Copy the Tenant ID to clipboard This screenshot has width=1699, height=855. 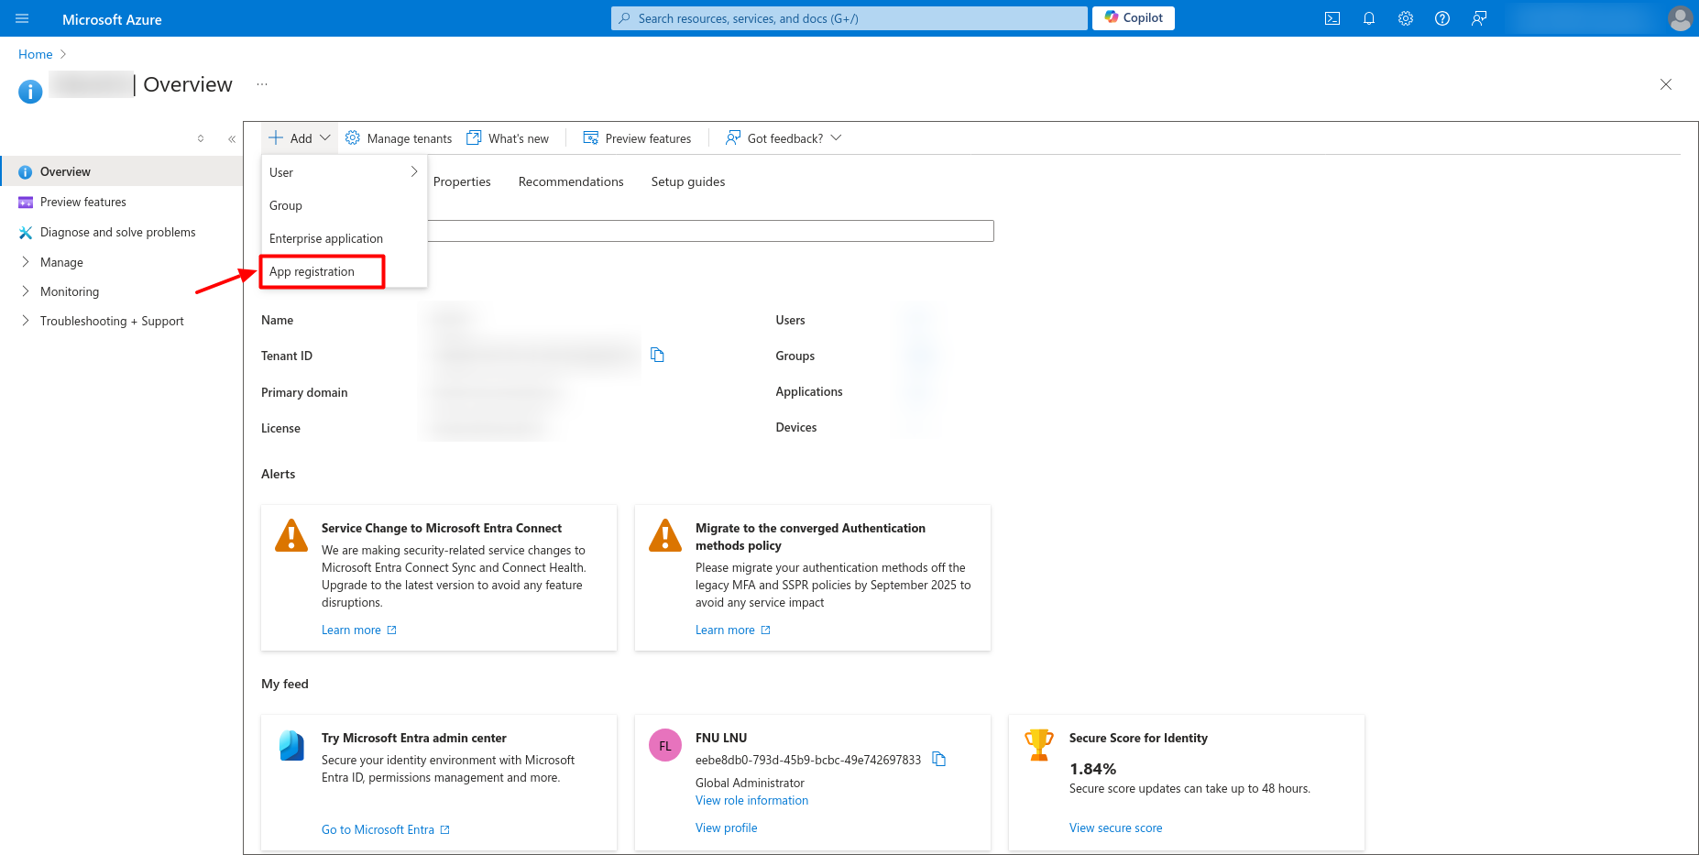tap(657, 355)
